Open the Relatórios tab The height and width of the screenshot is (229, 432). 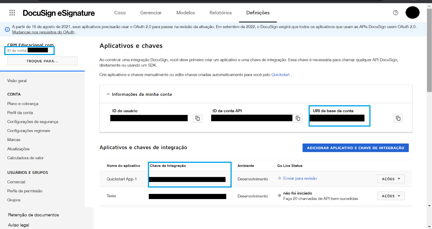pos(221,13)
